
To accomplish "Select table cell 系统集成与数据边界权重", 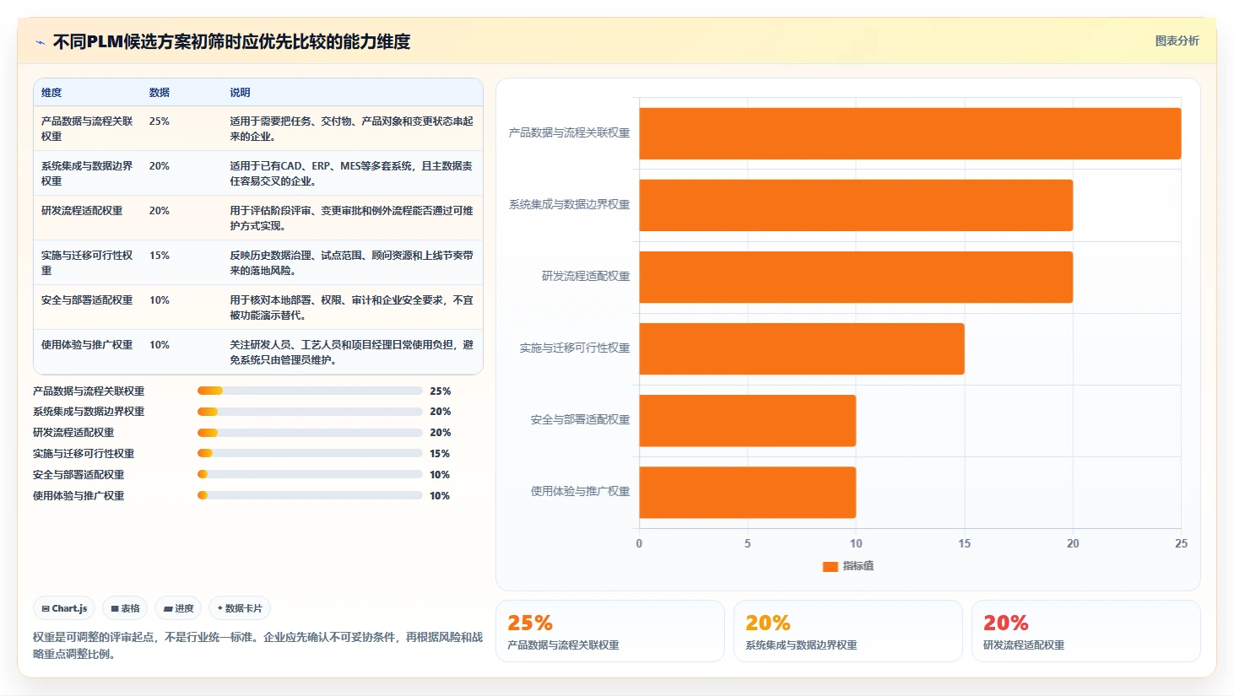I will point(87,173).
